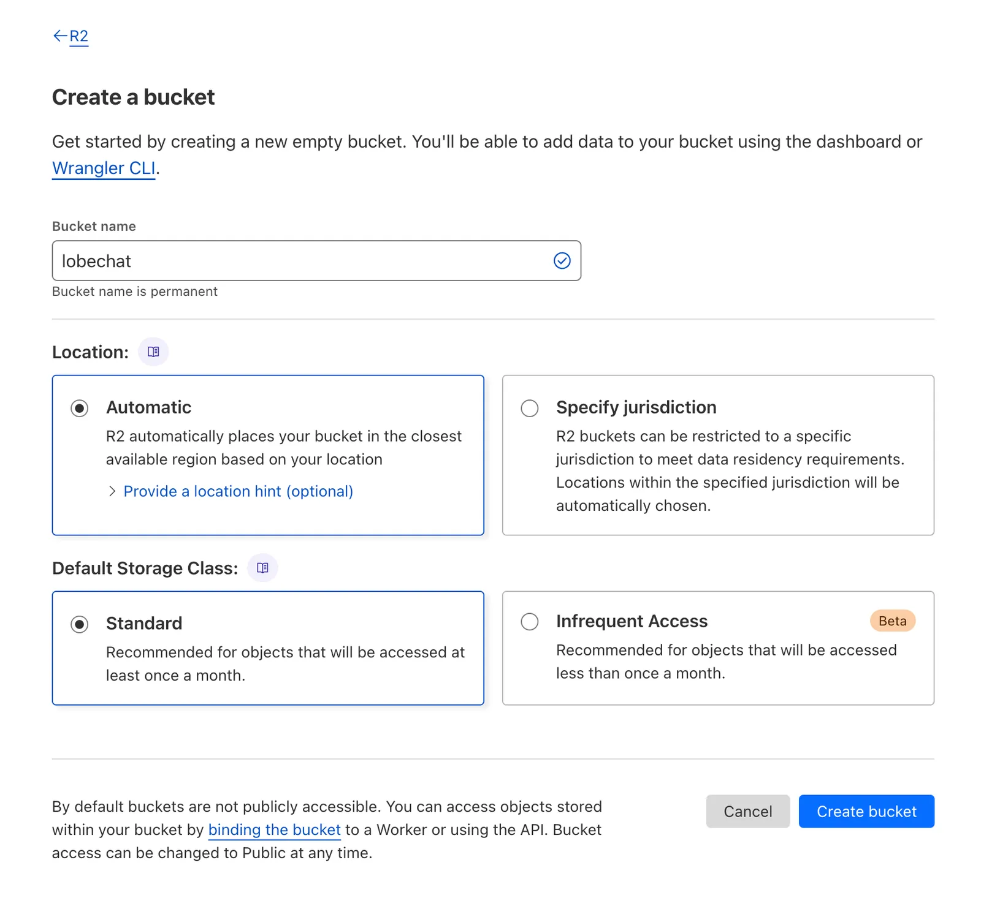Viewport: 981px width, 906px height.
Task: Expand the Provide a location hint section
Action: tap(238, 491)
